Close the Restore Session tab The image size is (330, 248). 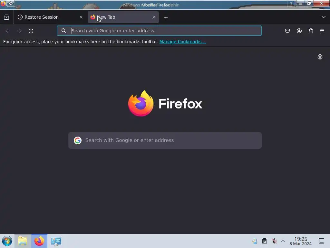[81, 17]
